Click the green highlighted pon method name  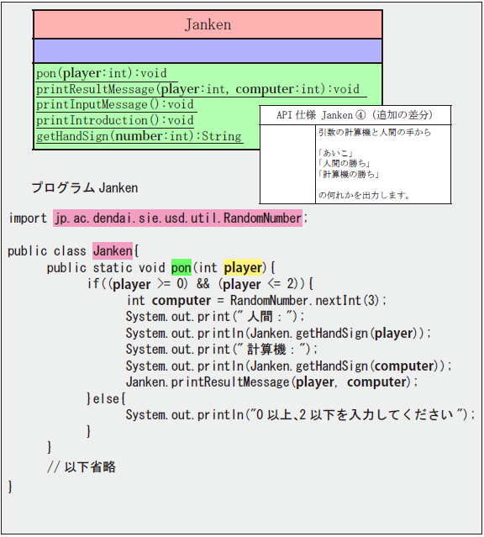[x=181, y=267]
